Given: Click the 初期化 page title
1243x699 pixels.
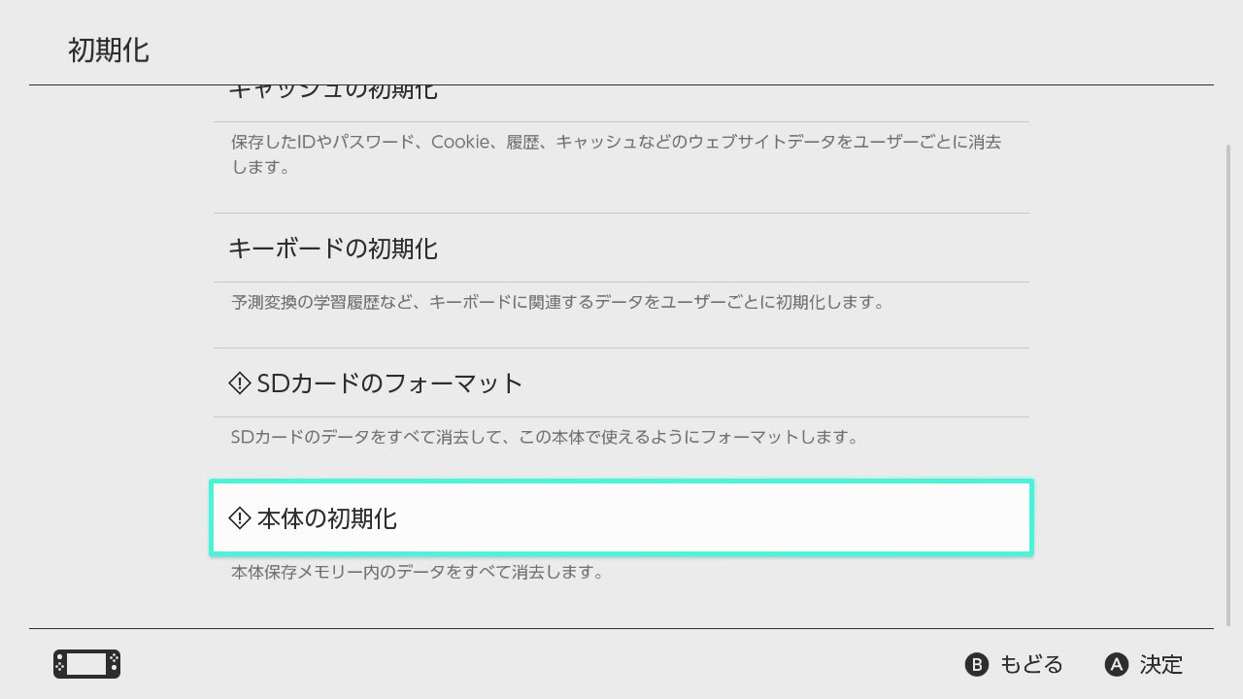Looking at the screenshot, I should coord(109,50).
